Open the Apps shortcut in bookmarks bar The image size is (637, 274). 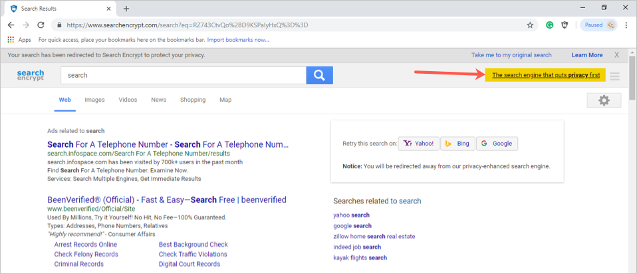click(19, 40)
